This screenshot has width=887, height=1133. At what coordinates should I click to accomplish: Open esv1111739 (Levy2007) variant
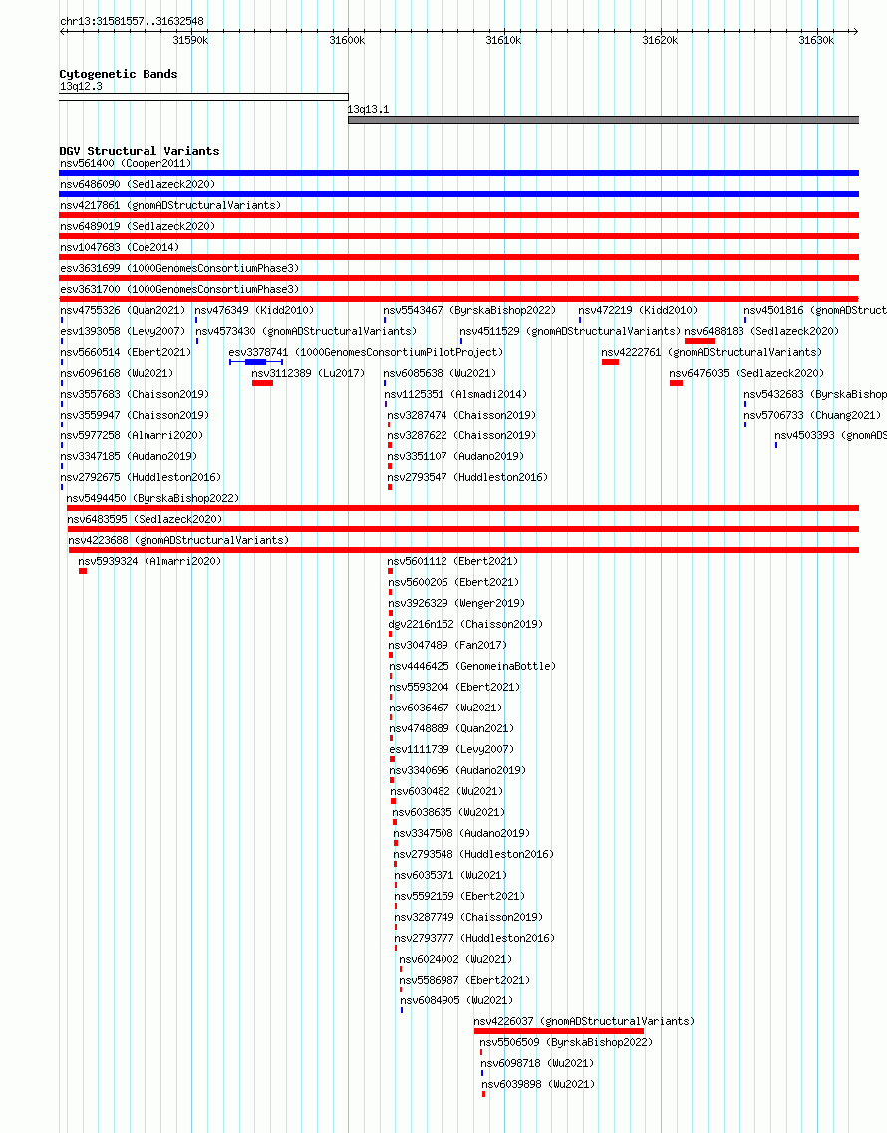point(451,750)
